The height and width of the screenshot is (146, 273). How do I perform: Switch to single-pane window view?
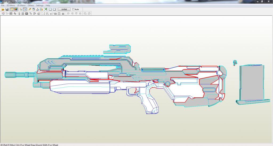pos(54,9)
